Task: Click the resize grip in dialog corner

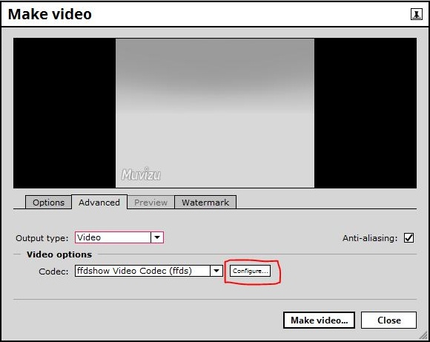Action: [x=423, y=335]
